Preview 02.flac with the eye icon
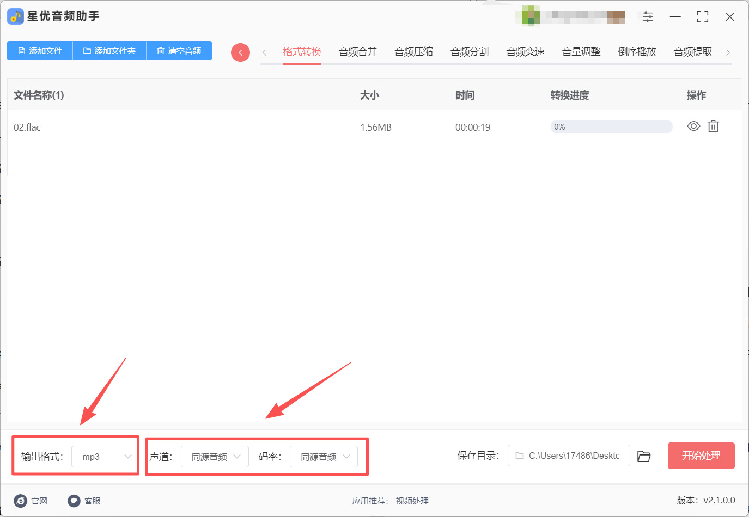The height and width of the screenshot is (517, 749). tap(693, 126)
